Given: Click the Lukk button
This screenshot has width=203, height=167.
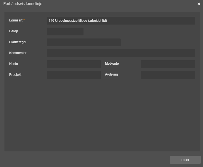Looking at the screenshot, I should [185, 160].
